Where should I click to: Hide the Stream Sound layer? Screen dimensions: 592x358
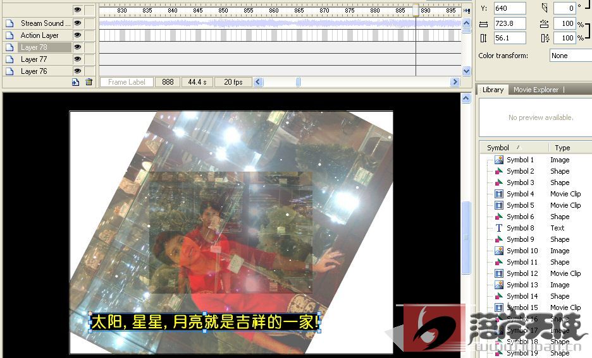[77, 23]
